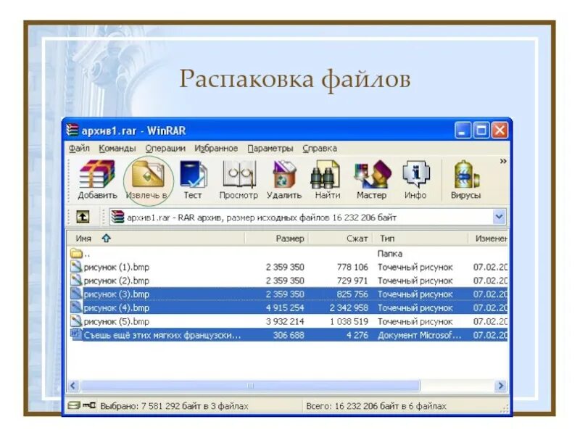
Task: Select file рисунок (1).bmp name
Action: tap(117, 267)
